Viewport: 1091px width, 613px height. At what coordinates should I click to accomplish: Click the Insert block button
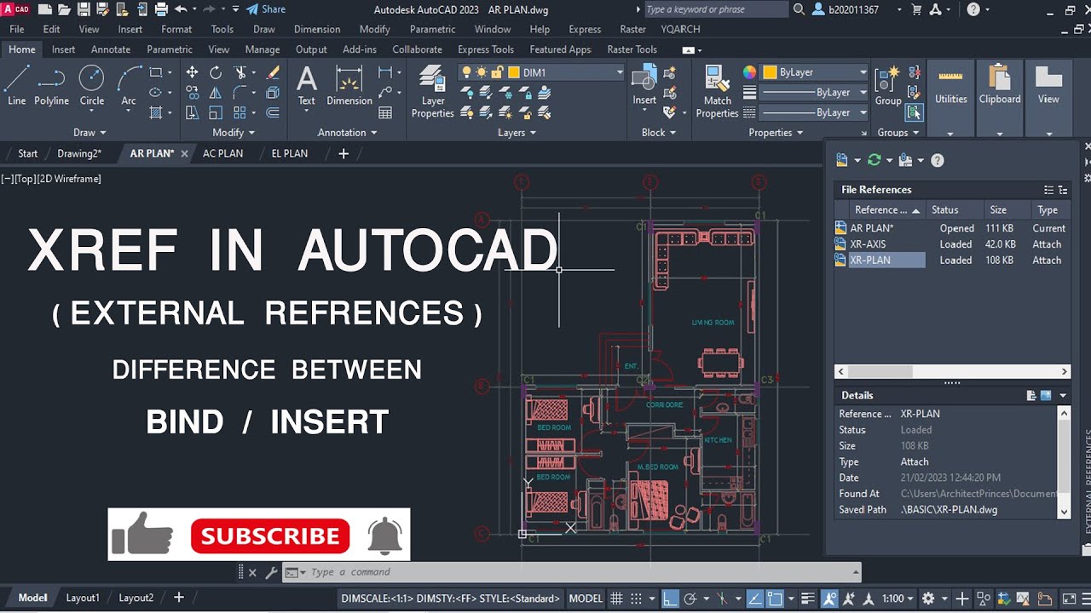coord(644,86)
